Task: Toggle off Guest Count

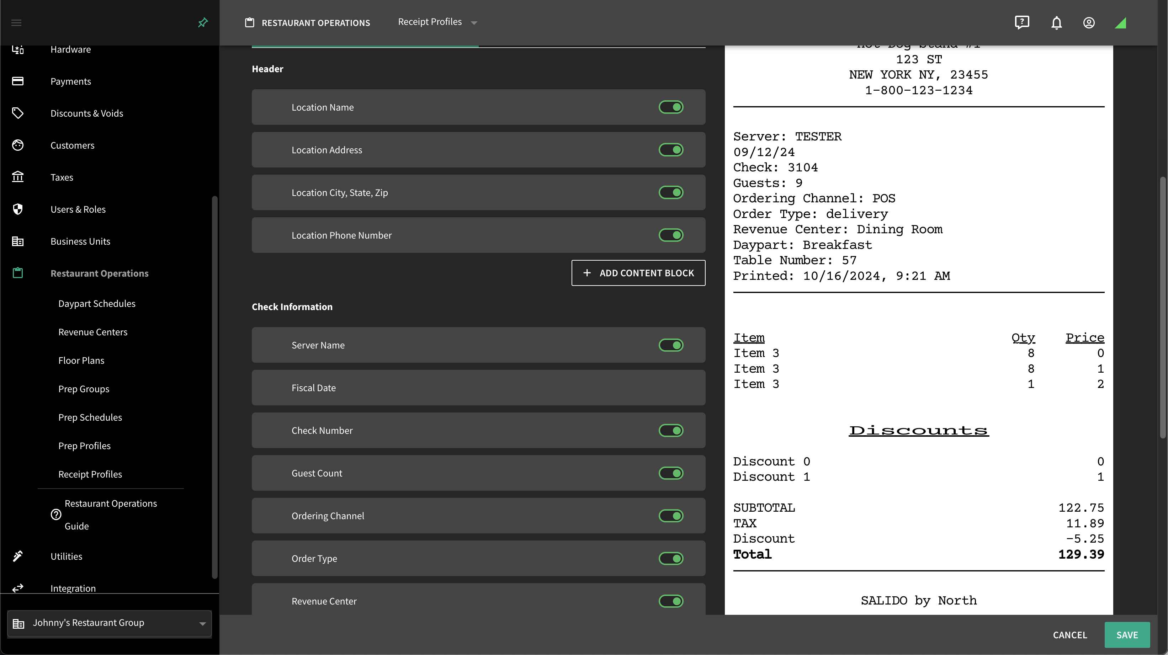Action: (x=670, y=473)
